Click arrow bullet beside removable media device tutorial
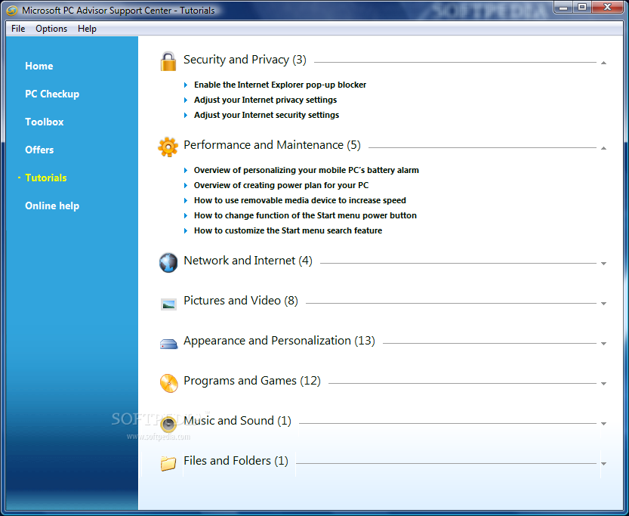The image size is (629, 516). [x=186, y=201]
